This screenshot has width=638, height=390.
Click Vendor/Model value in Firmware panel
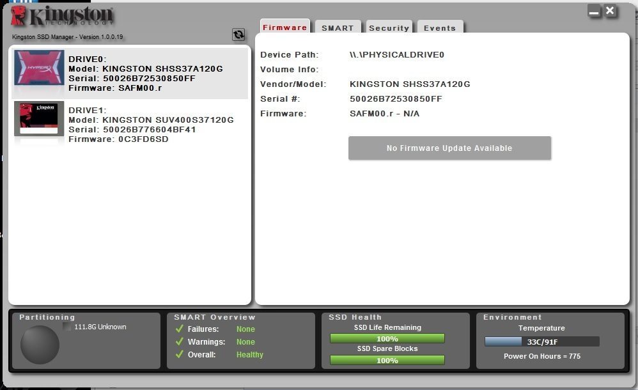[x=410, y=84]
